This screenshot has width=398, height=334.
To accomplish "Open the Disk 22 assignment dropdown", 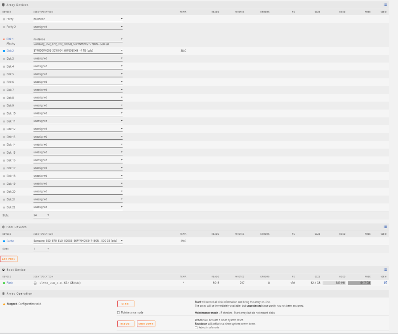I will (78, 207).
